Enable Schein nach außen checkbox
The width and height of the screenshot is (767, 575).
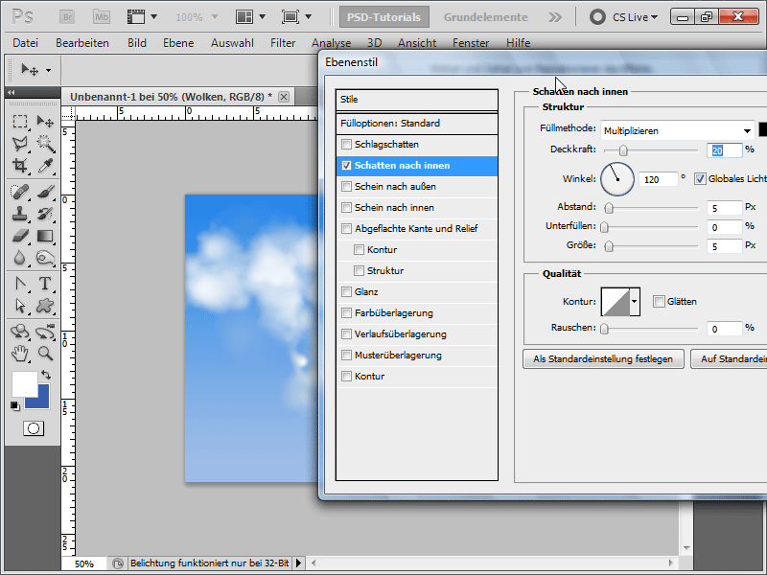click(346, 186)
